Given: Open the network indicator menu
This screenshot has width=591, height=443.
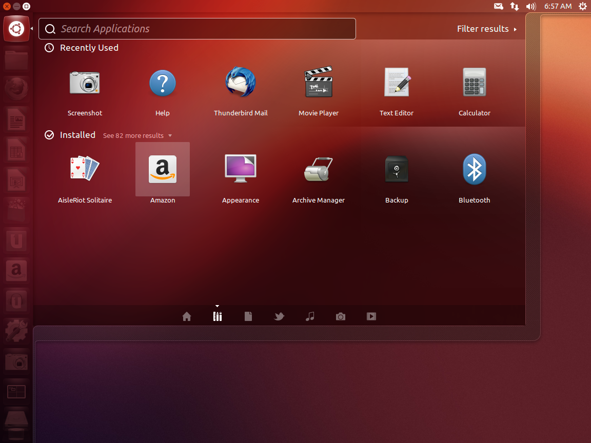Looking at the screenshot, I should [x=514, y=6].
